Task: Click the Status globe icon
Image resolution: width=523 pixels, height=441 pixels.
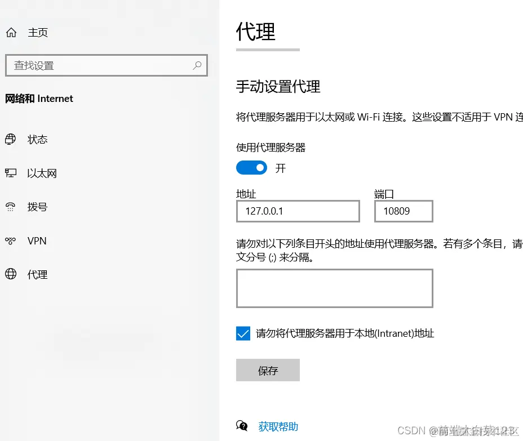Action: pos(10,139)
